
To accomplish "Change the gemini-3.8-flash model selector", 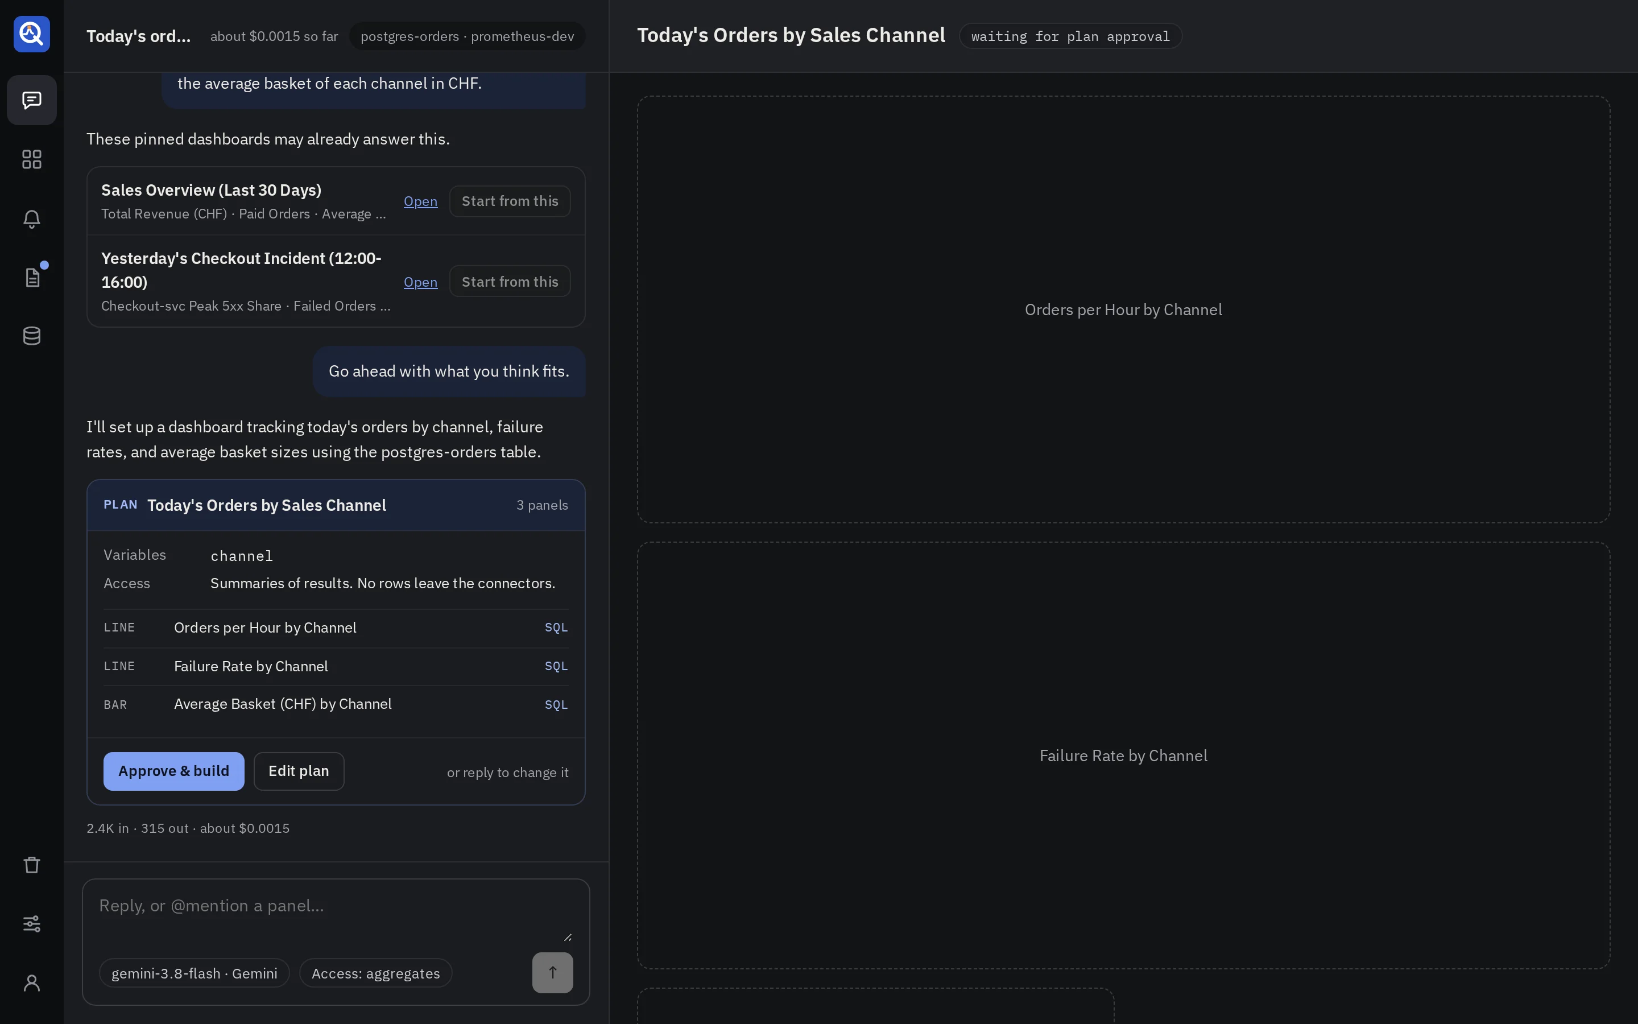I will pos(195,973).
